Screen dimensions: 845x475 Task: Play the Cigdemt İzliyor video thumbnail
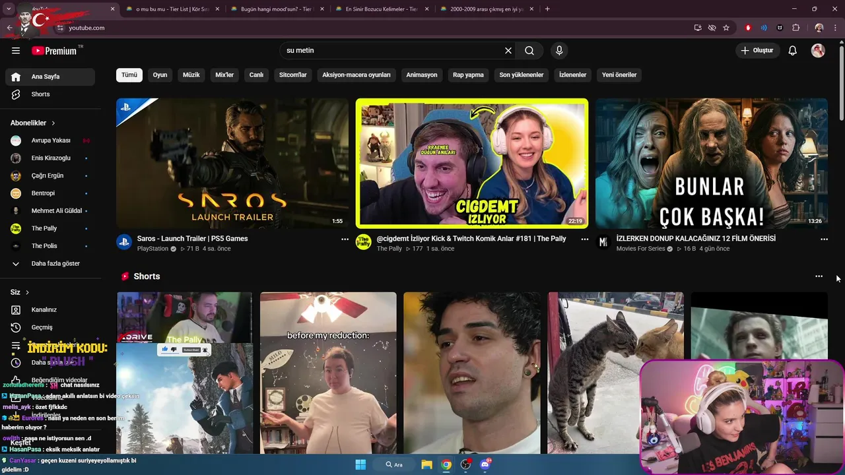(x=472, y=164)
